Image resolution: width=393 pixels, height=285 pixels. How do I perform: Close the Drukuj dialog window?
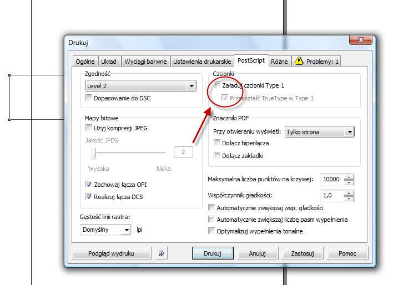click(x=362, y=42)
